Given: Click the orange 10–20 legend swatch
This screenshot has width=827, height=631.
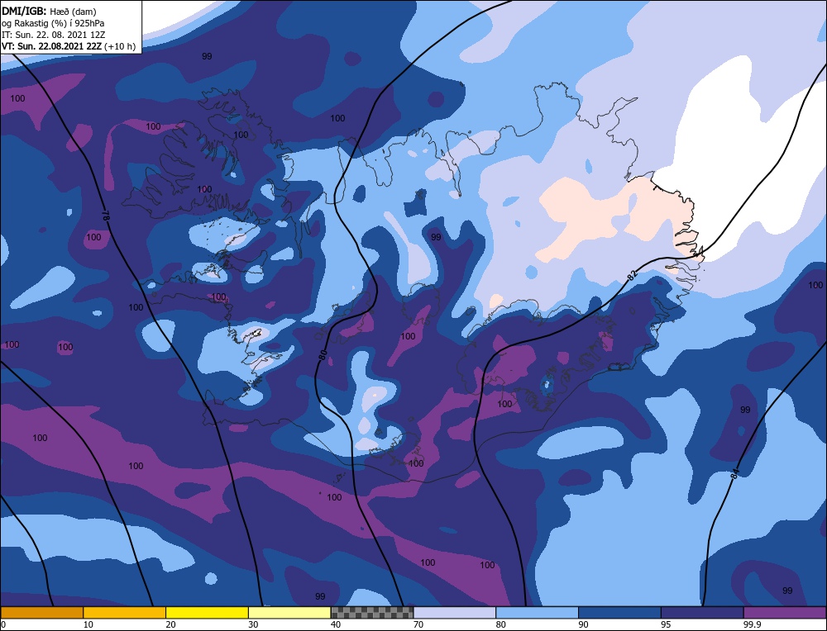Looking at the screenshot, I should pos(125,612).
